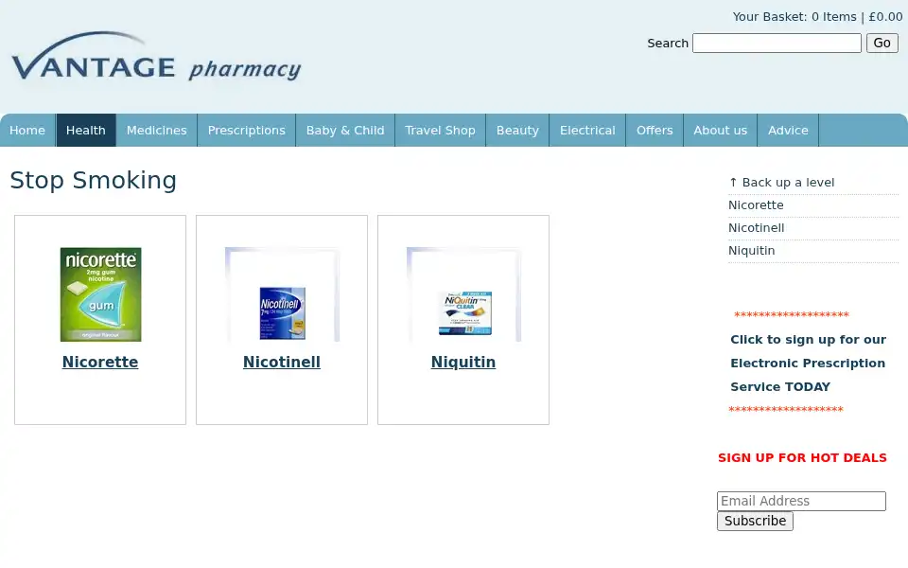Viewport: 908px width, 568px height.
Task: Open the Prescriptions menu item
Action: pos(246,131)
